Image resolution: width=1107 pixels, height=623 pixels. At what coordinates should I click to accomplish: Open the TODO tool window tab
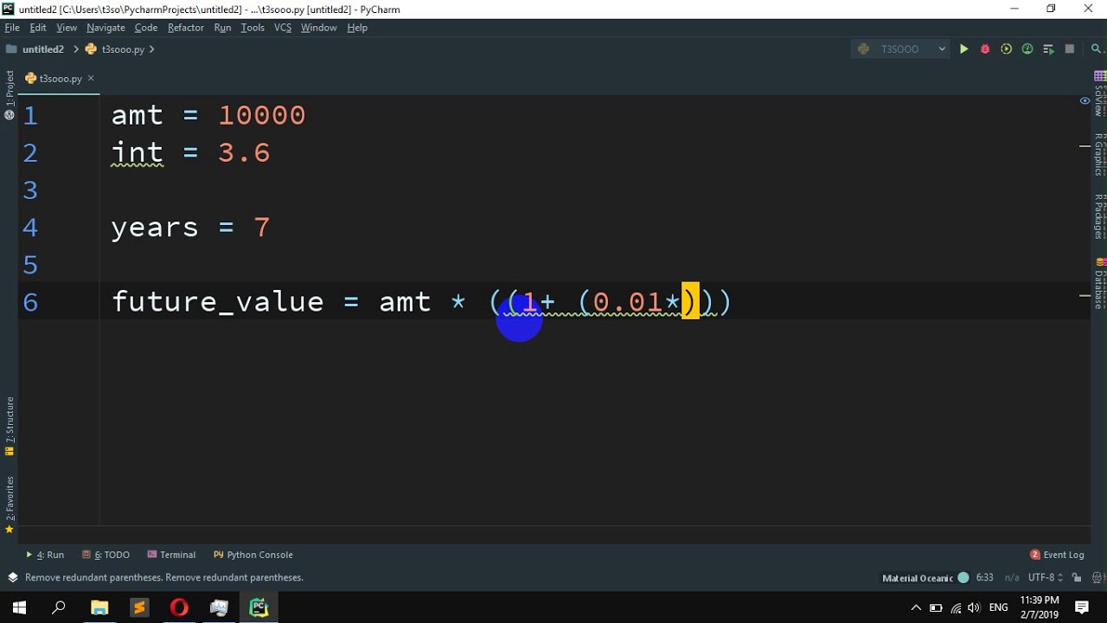[106, 555]
